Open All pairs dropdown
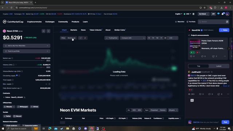 coord(173,110)
